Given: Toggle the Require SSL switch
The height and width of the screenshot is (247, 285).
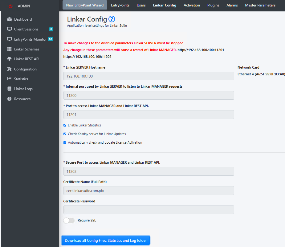Looking at the screenshot, I should click(x=69, y=221).
